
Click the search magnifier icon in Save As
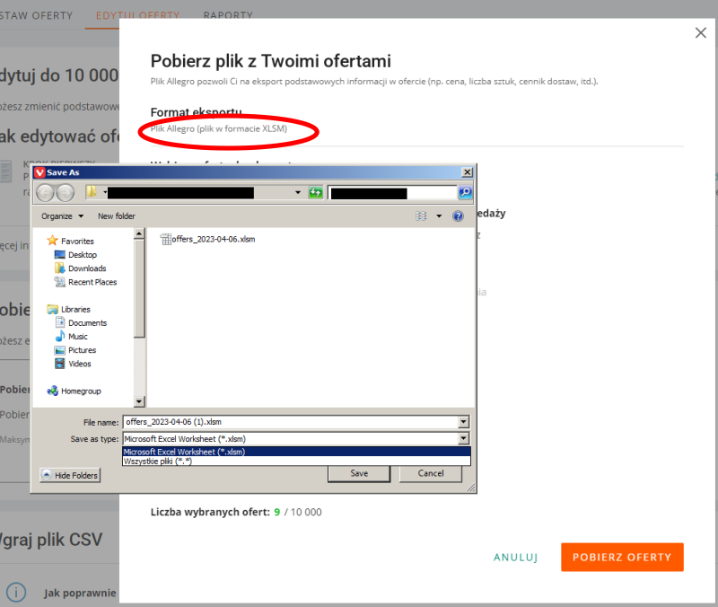click(465, 192)
